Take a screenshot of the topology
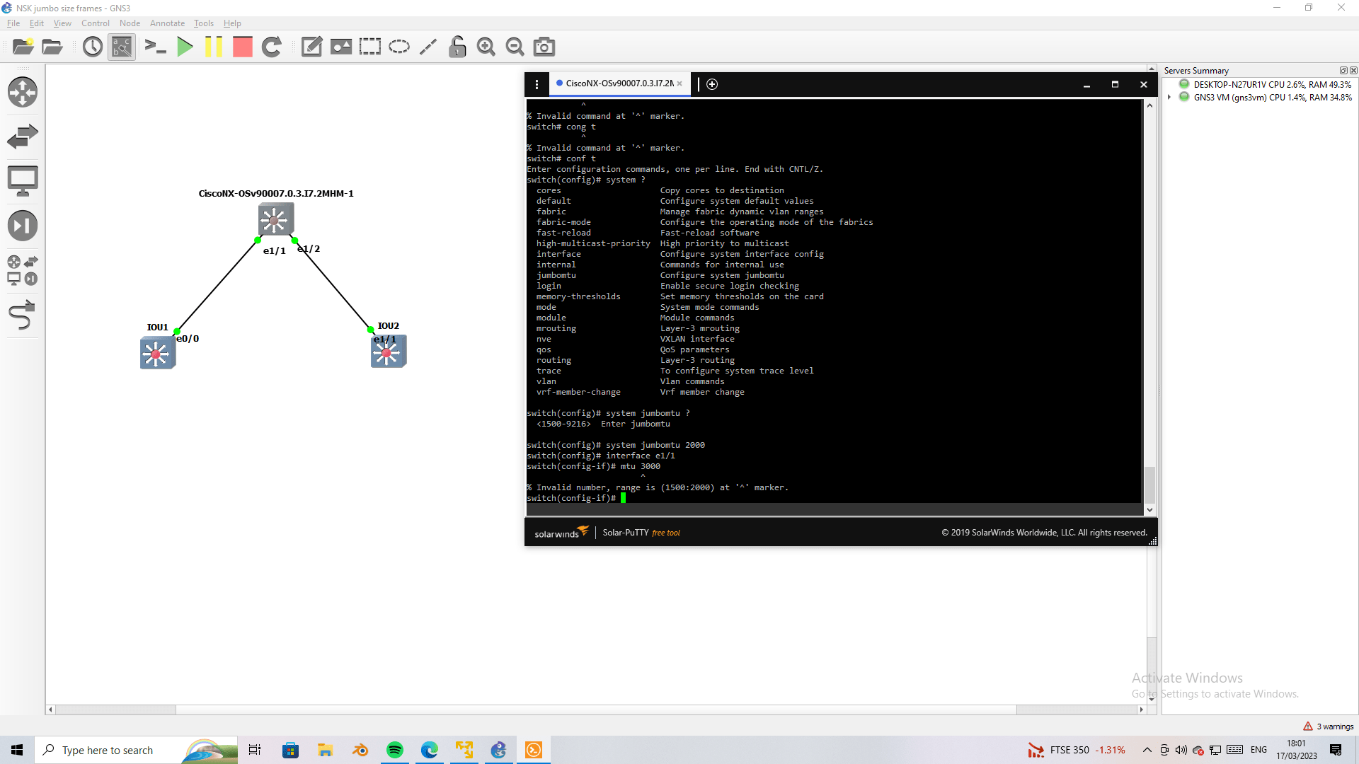The image size is (1359, 764). [x=544, y=47]
